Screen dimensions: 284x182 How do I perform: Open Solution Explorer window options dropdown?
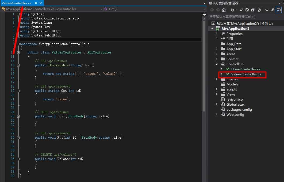point(280,3)
